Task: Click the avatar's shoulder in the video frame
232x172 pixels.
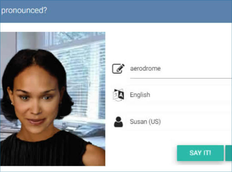Action: tap(94, 155)
